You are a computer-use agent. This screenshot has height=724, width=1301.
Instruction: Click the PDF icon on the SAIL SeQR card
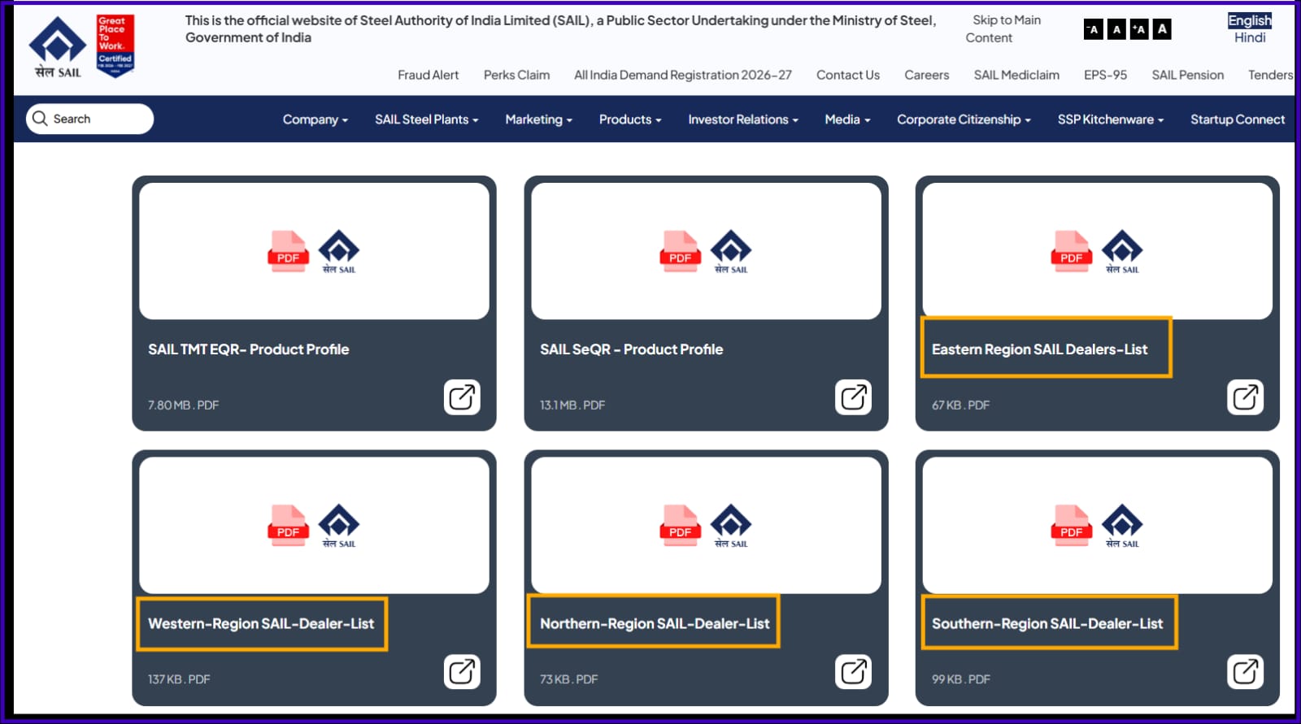point(680,251)
